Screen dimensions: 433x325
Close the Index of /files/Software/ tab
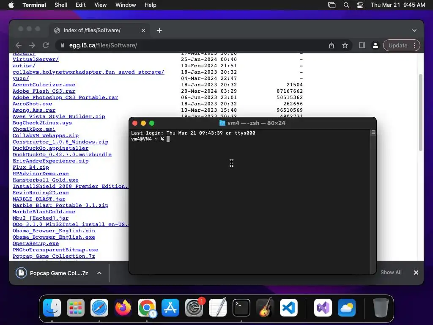tap(143, 30)
